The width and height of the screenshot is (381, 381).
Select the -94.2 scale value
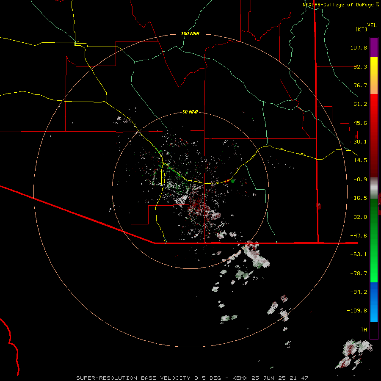pos(359,292)
